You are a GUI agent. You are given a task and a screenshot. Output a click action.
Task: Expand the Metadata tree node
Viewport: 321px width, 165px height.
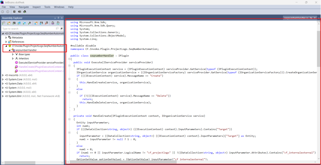(x=6, y=37)
